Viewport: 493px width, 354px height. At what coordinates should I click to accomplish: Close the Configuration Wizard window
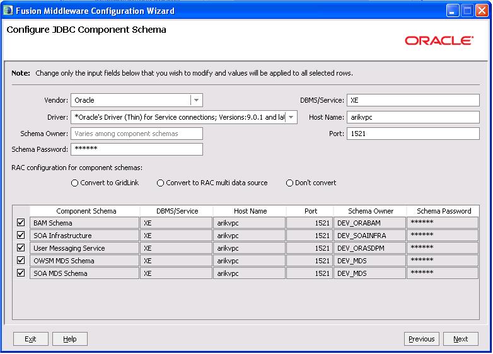pos(482,11)
